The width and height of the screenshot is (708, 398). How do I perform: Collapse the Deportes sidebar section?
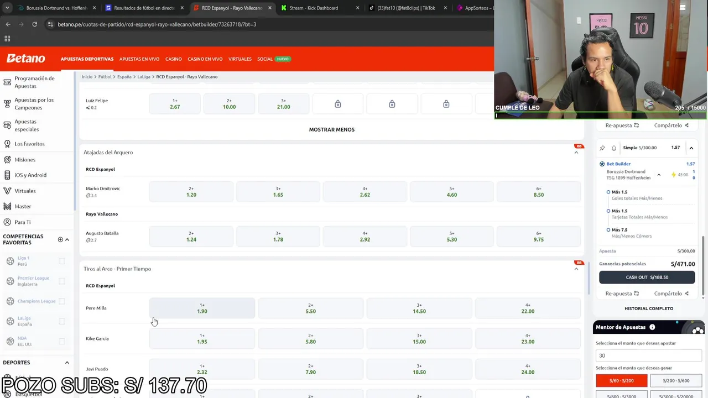coord(67,363)
